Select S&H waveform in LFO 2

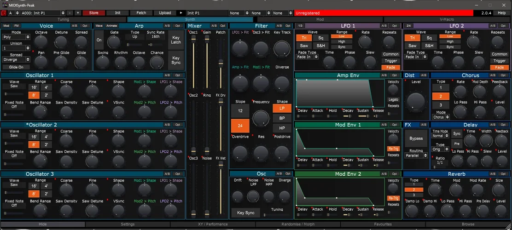tap(429, 46)
